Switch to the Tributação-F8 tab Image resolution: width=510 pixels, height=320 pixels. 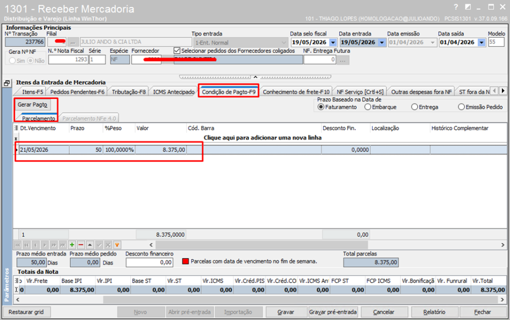128,92
